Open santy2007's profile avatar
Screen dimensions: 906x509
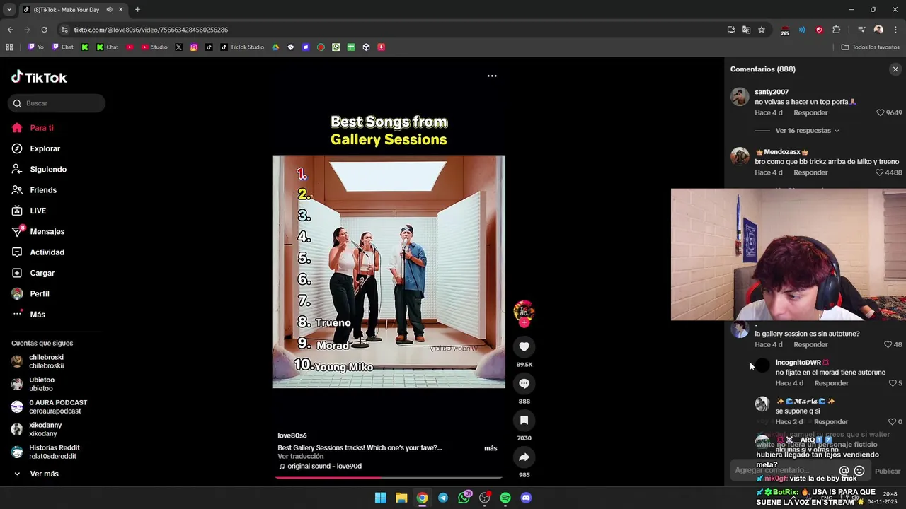tap(740, 97)
